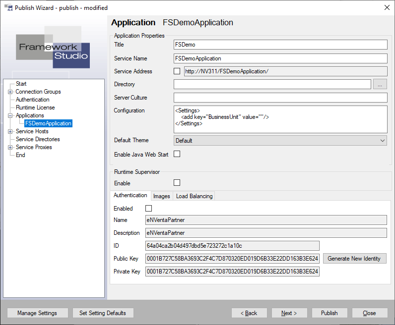Click the Next button

coord(289,313)
